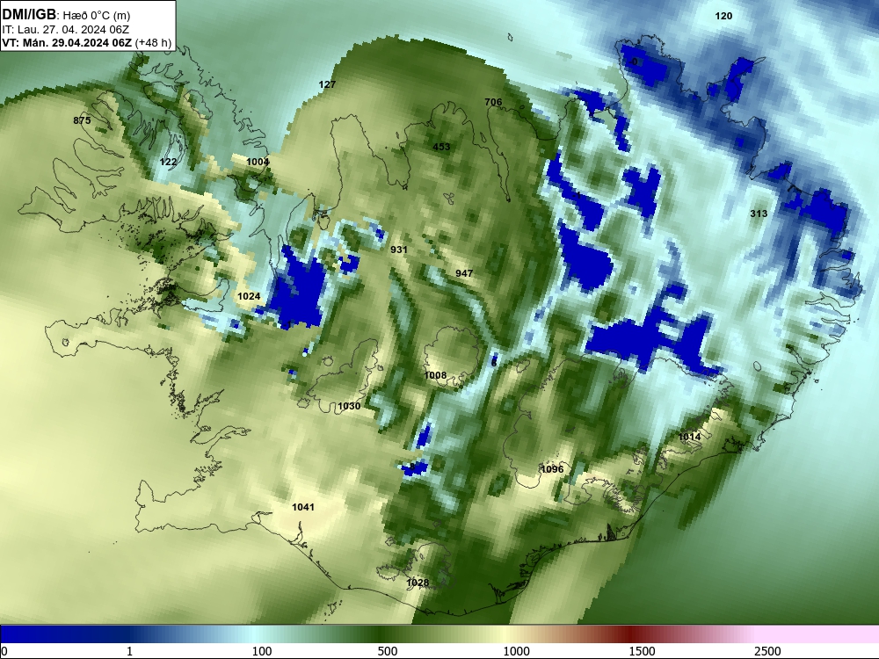Click the legend label 0
This screenshot has height=659, width=879.
pos(4,651)
